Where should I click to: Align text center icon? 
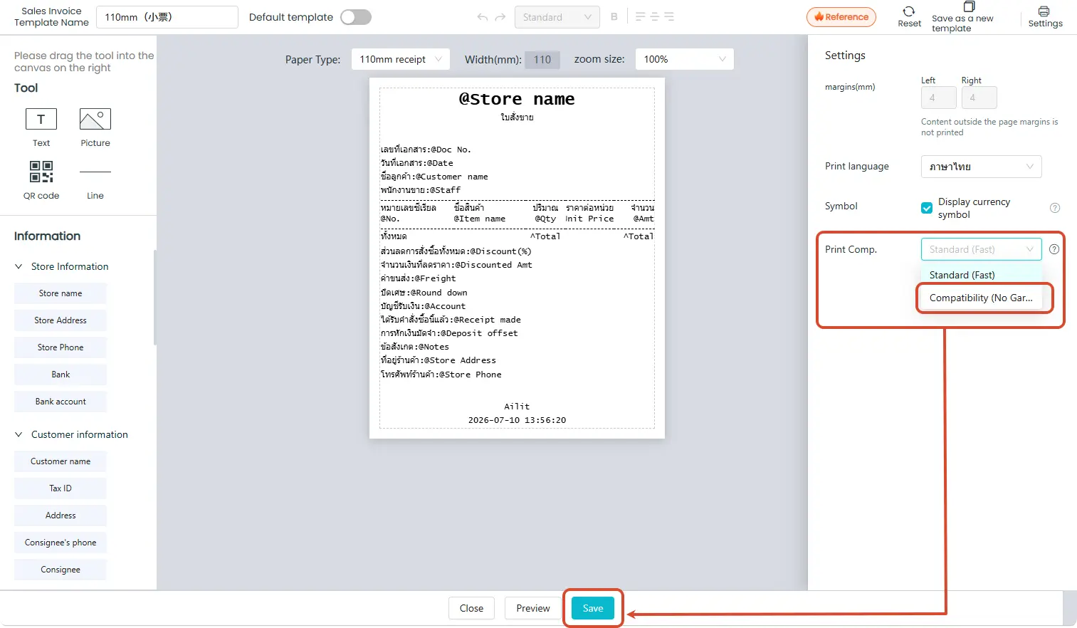coord(655,17)
